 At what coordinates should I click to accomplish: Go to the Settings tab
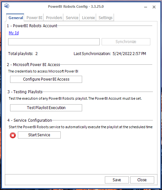106,18
